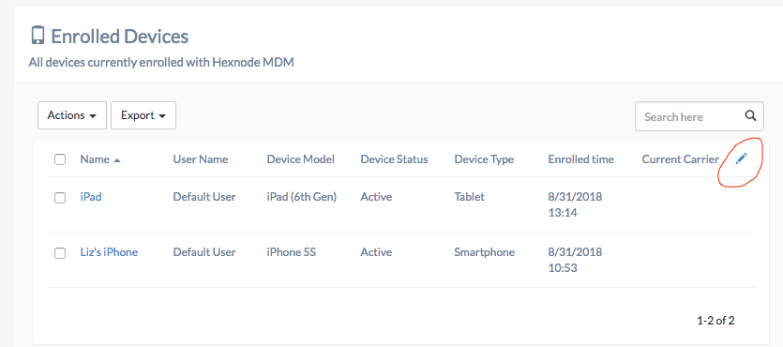Screen dimensions: 783x347
Task: Click the device icon beside Enrolled Devices
Action: click(x=37, y=36)
